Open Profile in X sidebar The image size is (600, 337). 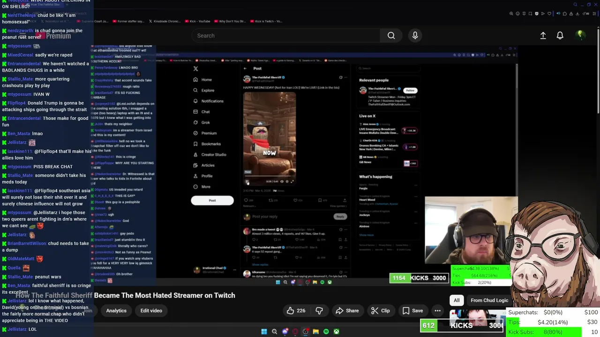click(202, 176)
